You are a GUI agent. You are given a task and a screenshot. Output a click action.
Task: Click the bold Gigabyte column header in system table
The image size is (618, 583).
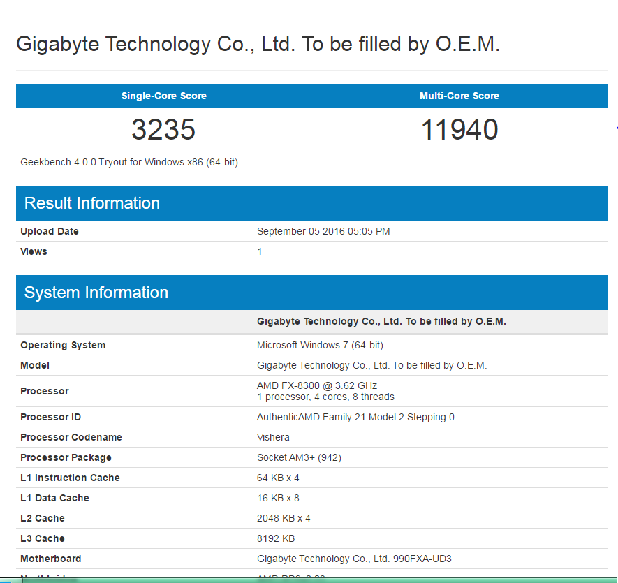click(381, 321)
